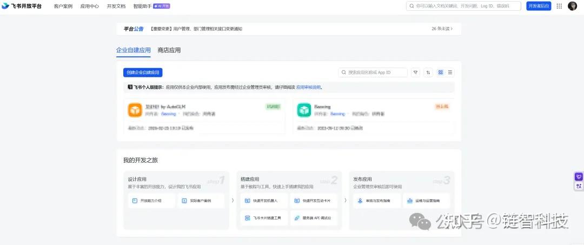Click the 搭建应用 step title
584x245 pixels.
(250, 179)
